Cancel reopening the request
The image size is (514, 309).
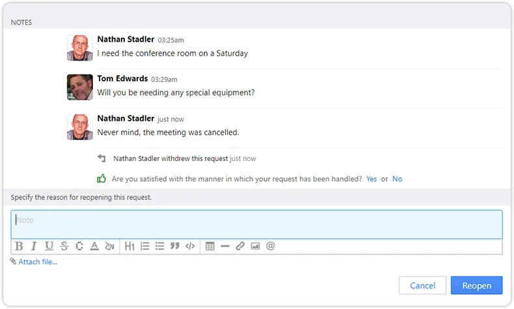pyautogui.click(x=422, y=286)
